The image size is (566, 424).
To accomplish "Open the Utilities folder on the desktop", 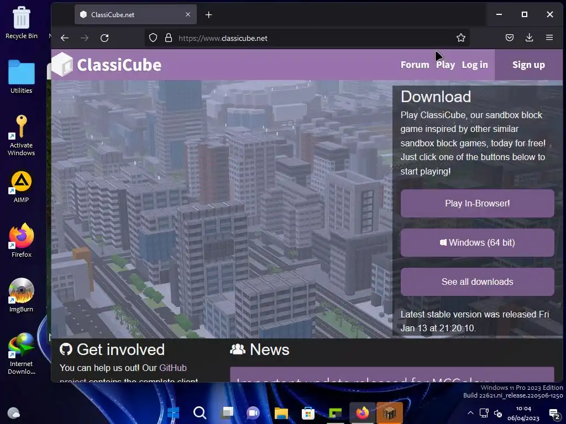I will point(22,77).
